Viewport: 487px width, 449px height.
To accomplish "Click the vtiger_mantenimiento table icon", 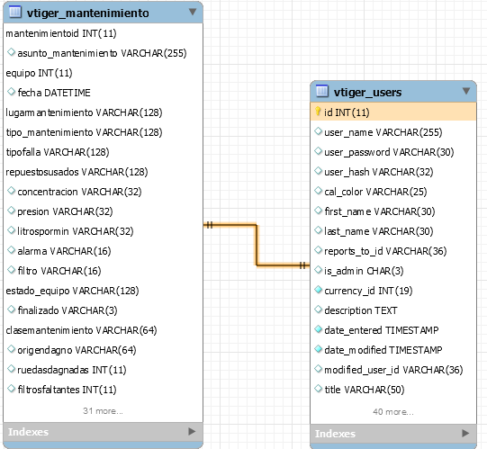I will click(15, 12).
